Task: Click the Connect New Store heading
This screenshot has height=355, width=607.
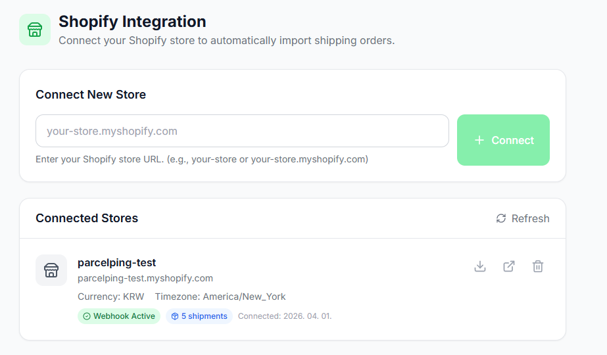Action: coord(91,95)
